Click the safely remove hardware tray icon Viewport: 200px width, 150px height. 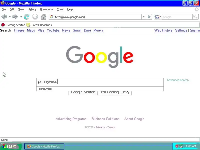tap(181, 146)
